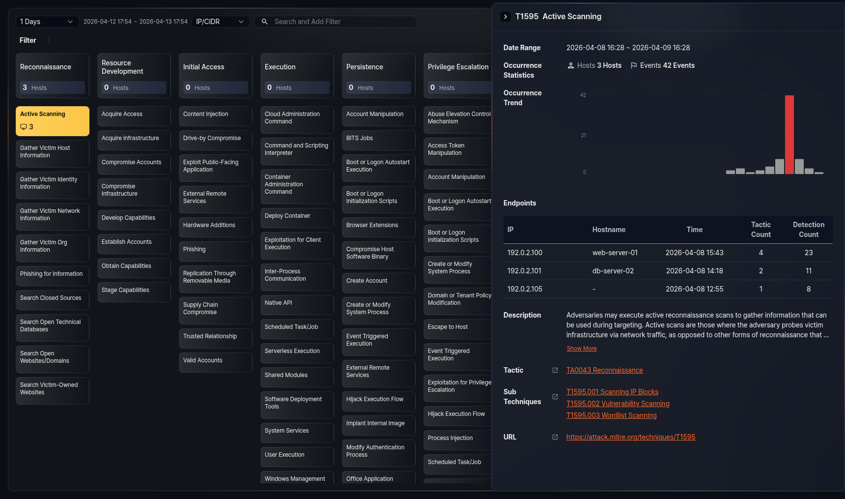Screen dimensions: 845x499
Task: Type in Search and Add Filter field
Action: 341,22
